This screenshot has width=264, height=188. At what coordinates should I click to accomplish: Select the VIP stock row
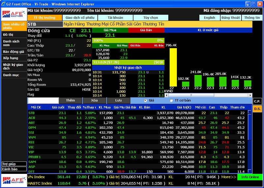point(137,152)
